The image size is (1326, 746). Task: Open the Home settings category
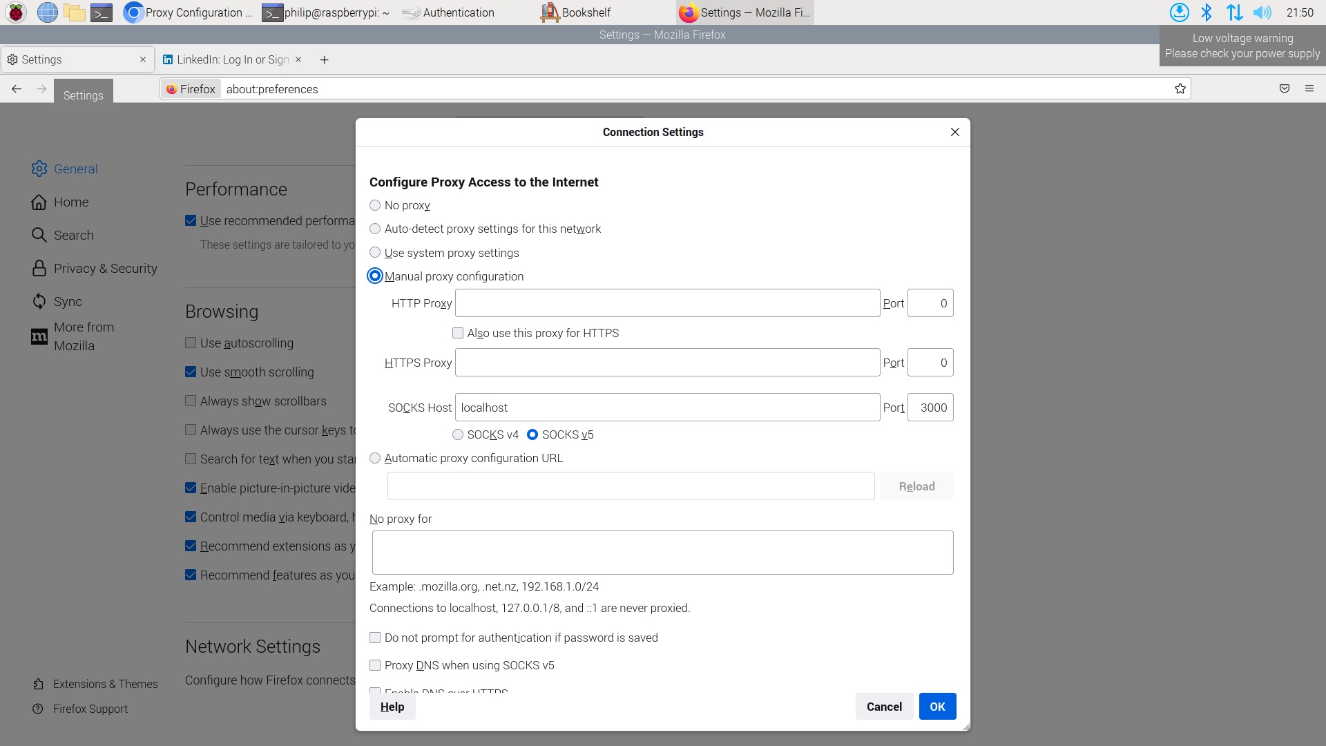pos(60,202)
